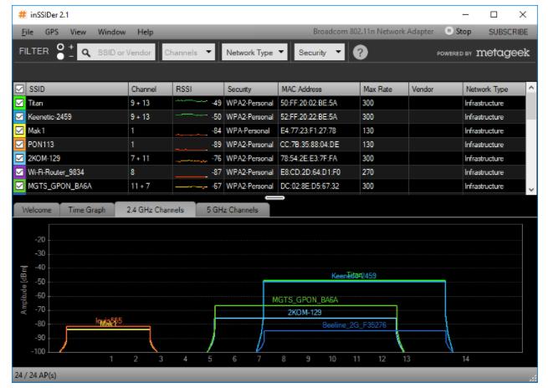The width and height of the screenshot is (548, 388).
Task: Uncheck the MGTS_GPON_BA6A network checkbox
Action: (x=19, y=186)
